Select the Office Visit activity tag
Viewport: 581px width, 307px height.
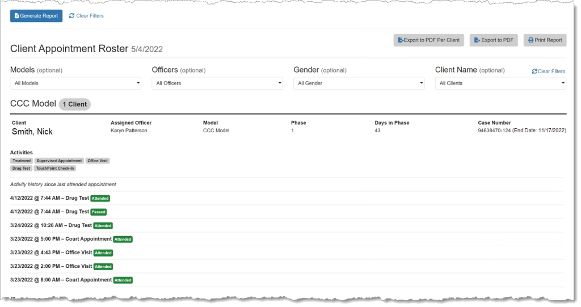tap(98, 161)
